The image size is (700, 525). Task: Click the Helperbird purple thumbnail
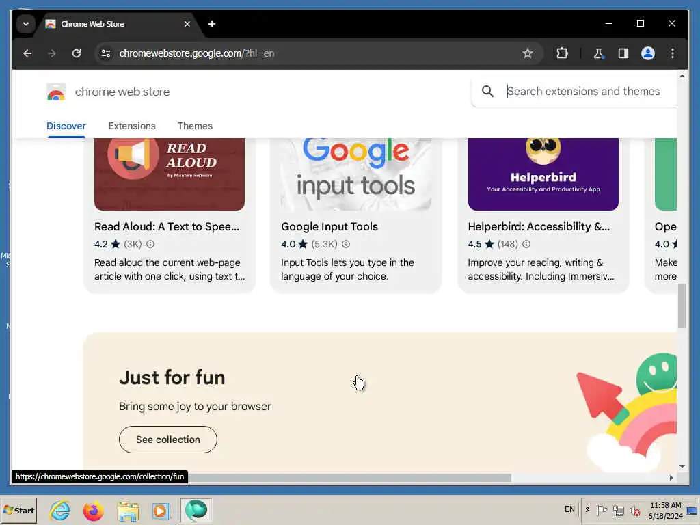543,174
